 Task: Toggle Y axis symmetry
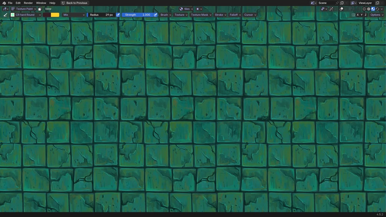(x=362, y=15)
